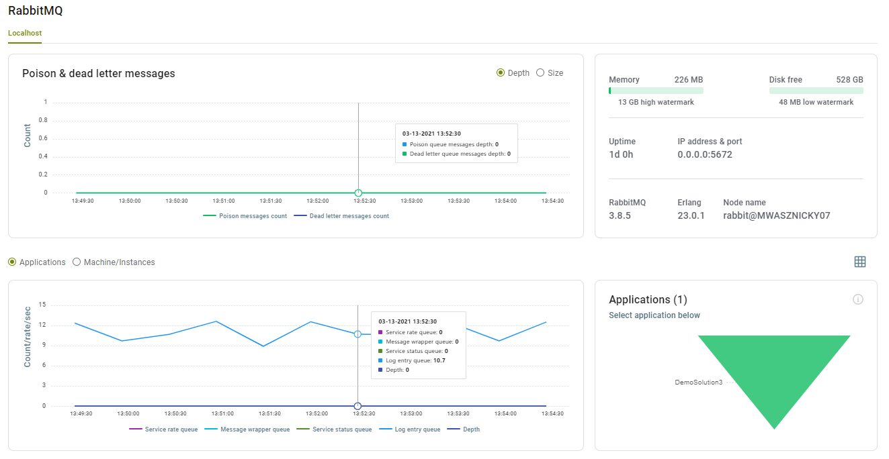This screenshot has height=459, width=889.
Task: Click the 13 GB high watermark text
Action: point(656,102)
